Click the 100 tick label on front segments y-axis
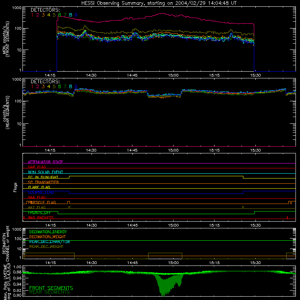The height and width of the screenshot is (300, 300). [x=18, y=28]
